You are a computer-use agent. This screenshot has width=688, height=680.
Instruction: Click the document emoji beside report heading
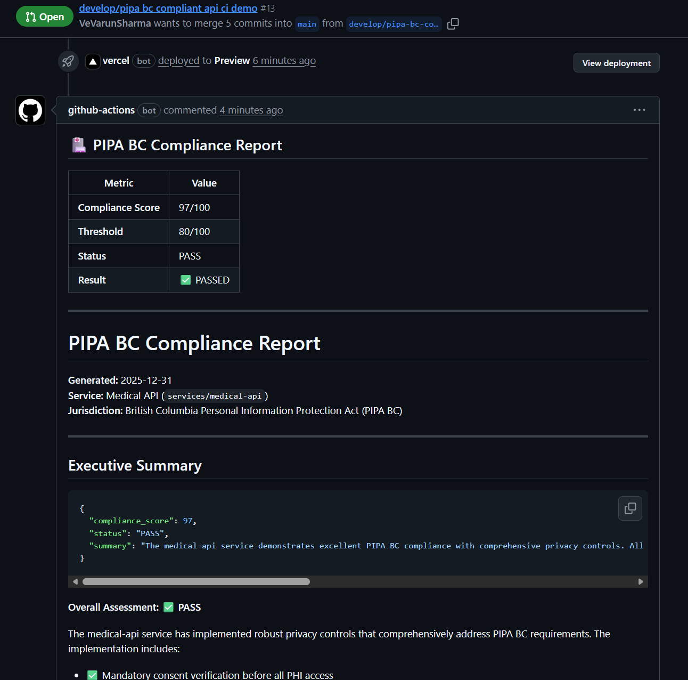pos(79,145)
